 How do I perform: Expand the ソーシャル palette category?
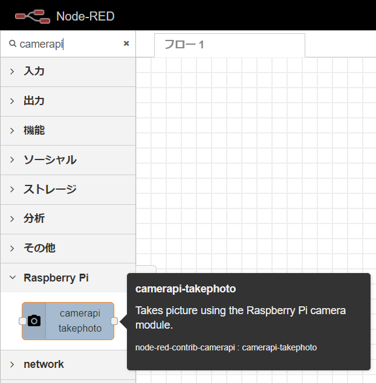point(68,160)
